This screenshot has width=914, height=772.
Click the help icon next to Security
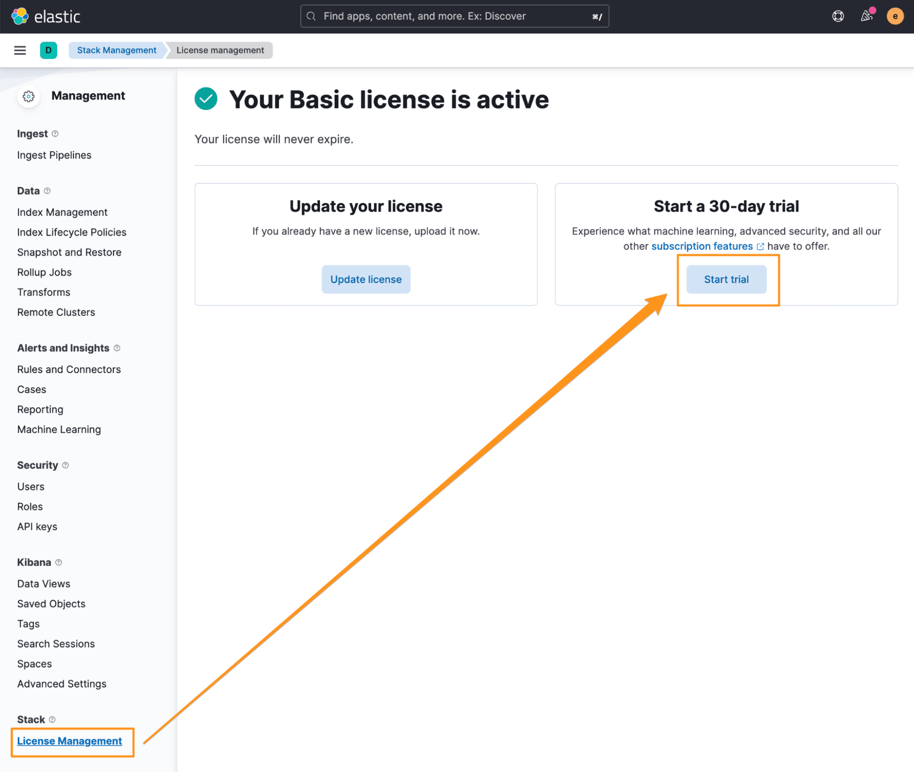67,465
